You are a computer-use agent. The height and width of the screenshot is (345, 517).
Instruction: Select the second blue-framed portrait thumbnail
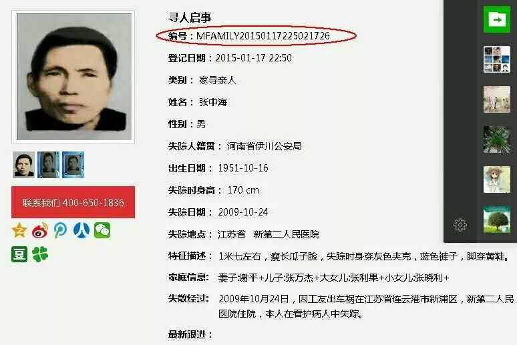click(49, 165)
